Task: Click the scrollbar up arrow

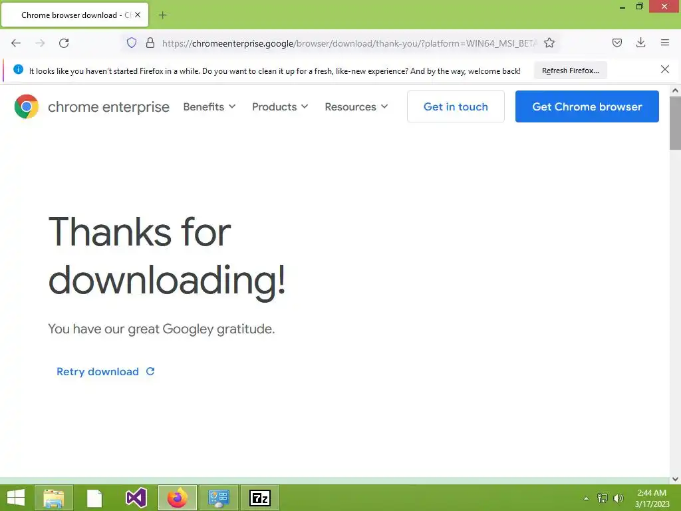Action: 675,90
